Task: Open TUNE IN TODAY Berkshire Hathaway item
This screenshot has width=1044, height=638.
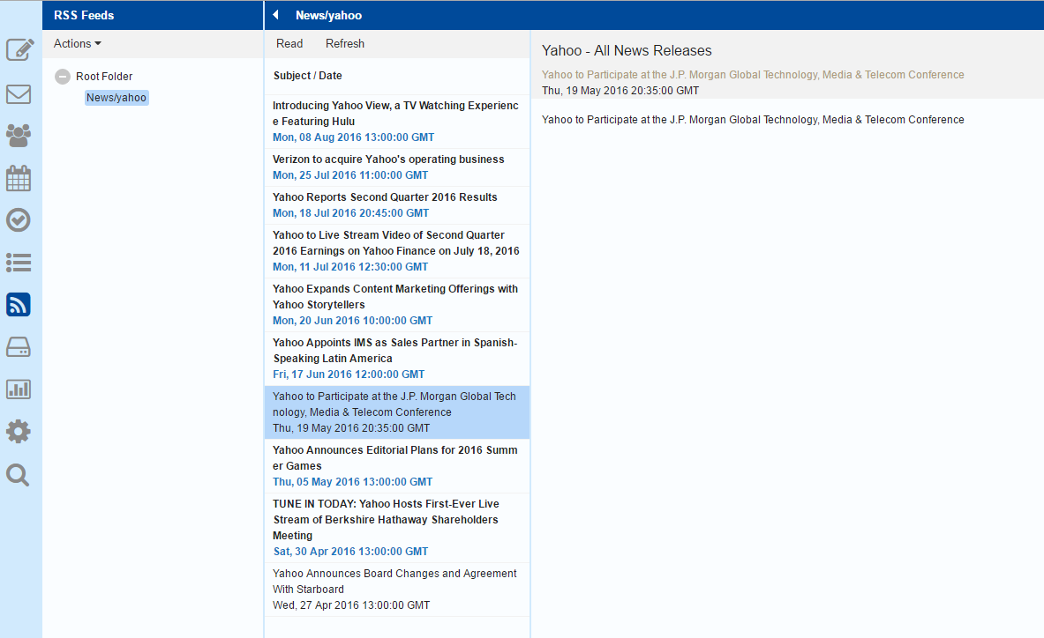Action: (397, 529)
